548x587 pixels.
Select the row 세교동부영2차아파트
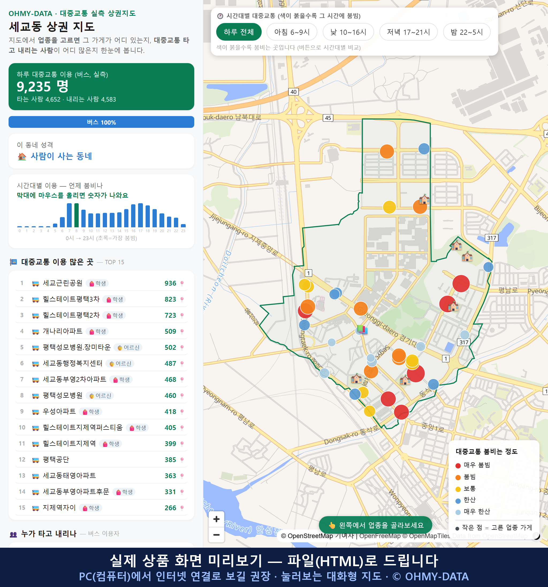[101, 379]
